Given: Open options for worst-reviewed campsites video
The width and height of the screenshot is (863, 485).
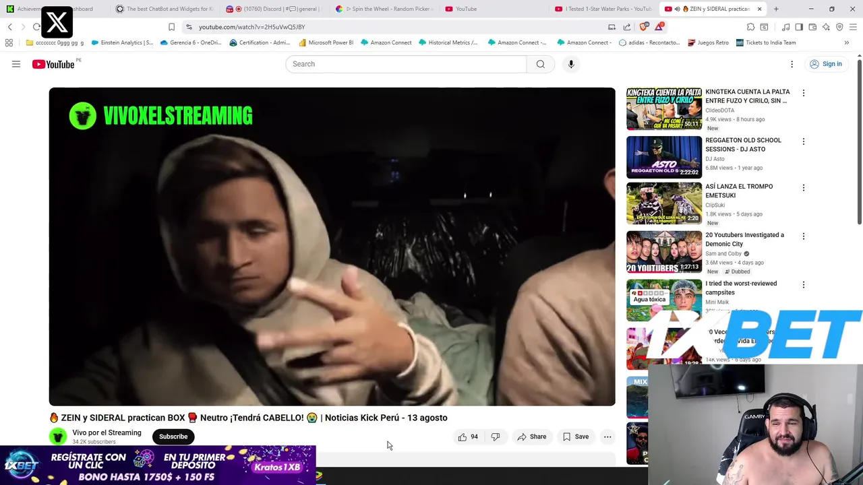Looking at the screenshot, I should pyautogui.click(x=803, y=285).
